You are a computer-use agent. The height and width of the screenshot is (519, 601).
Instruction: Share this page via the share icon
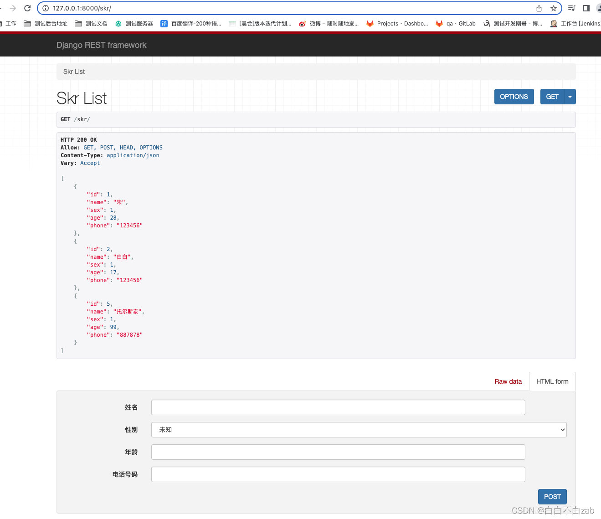pyautogui.click(x=539, y=8)
